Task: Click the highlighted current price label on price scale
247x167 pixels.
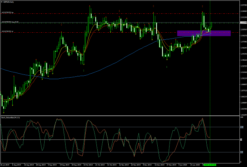Action: [243, 23]
